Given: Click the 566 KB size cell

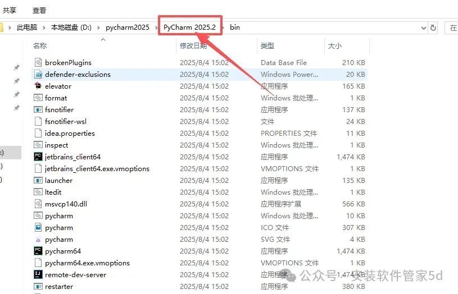Looking at the screenshot, I should (353, 204).
